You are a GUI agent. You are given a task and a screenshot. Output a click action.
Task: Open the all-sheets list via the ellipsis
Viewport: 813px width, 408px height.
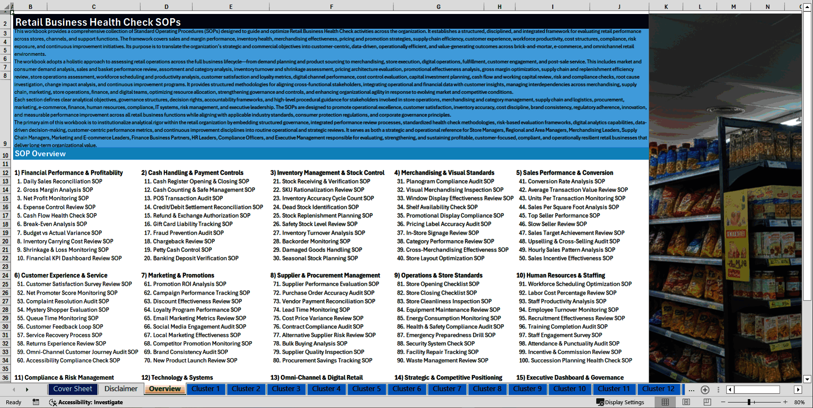pos(691,389)
